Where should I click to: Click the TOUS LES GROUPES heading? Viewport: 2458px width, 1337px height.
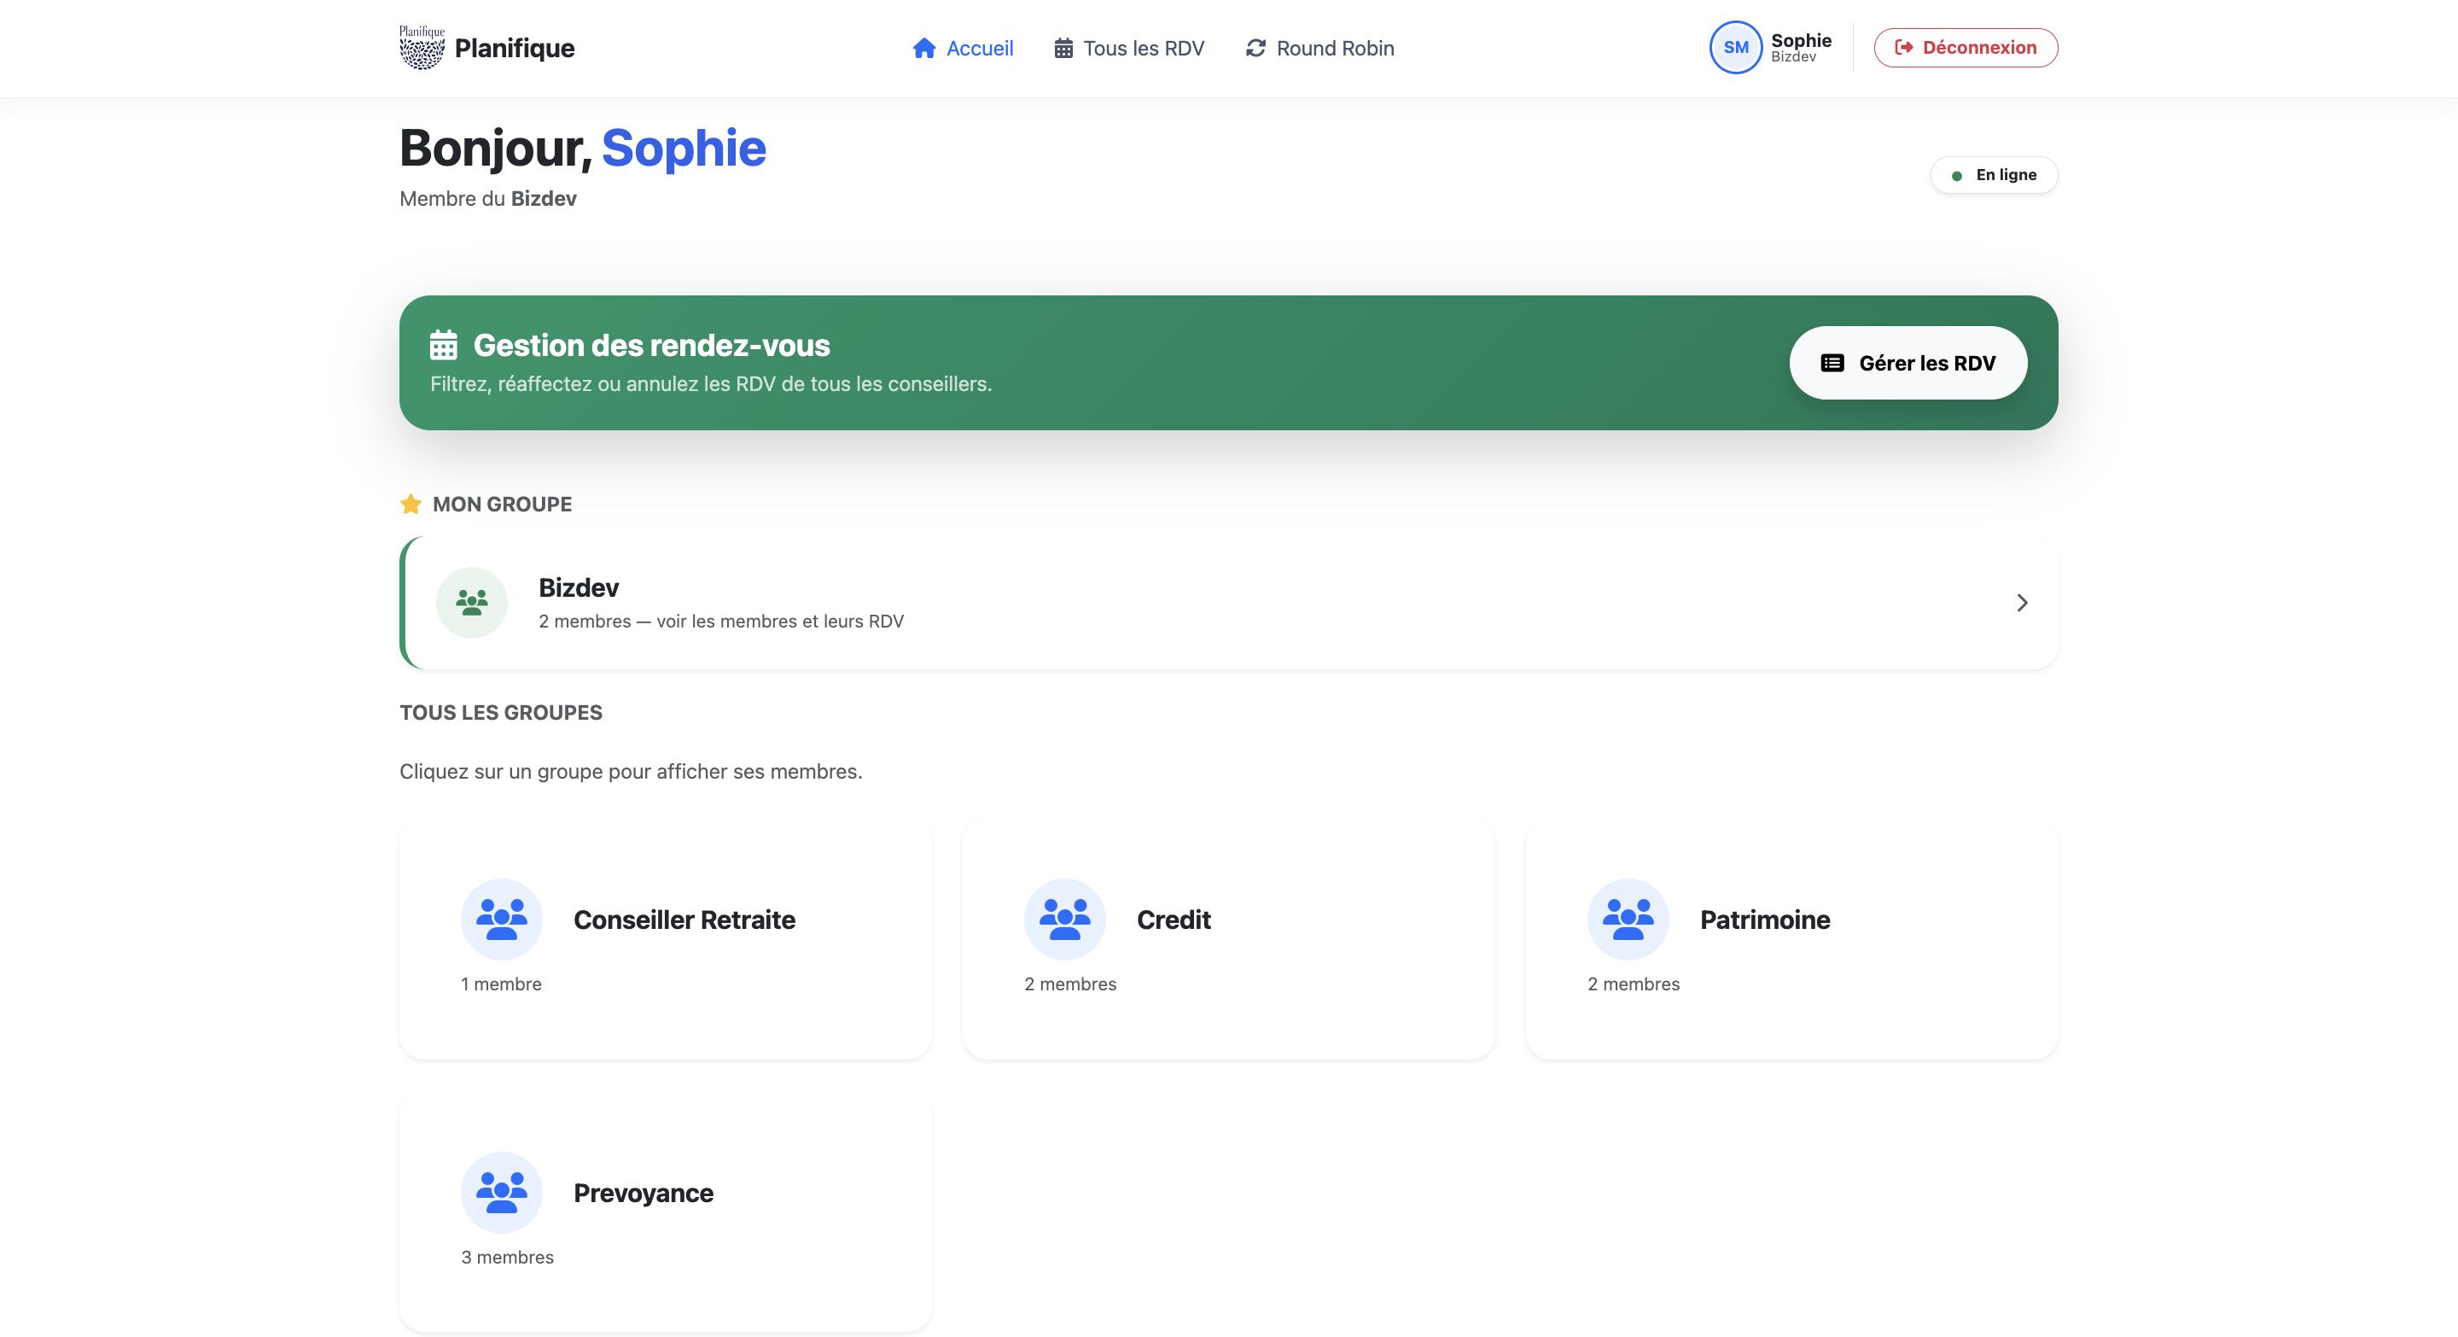(500, 712)
